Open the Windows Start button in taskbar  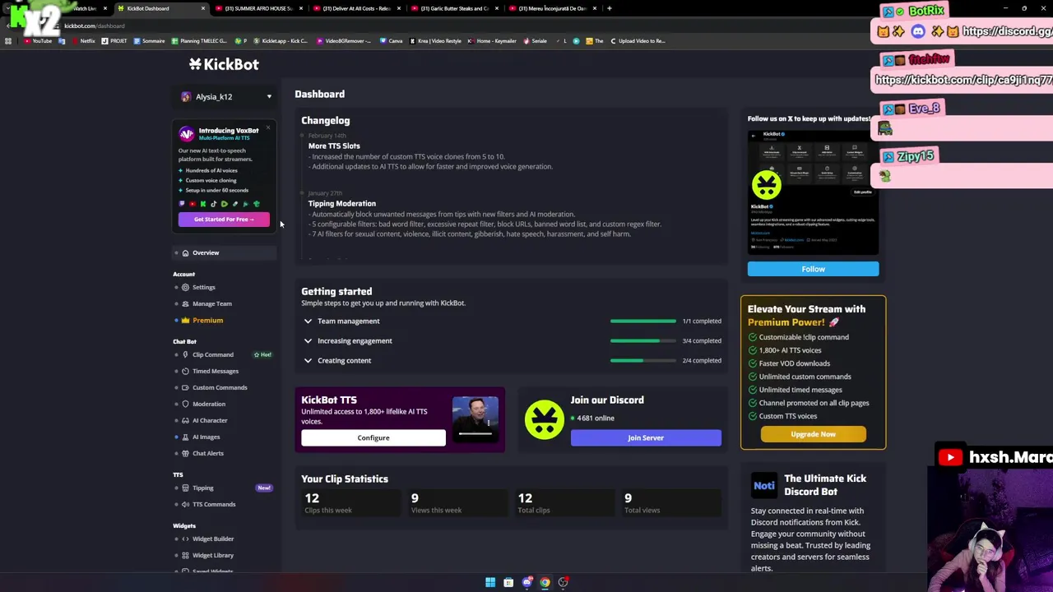[490, 582]
